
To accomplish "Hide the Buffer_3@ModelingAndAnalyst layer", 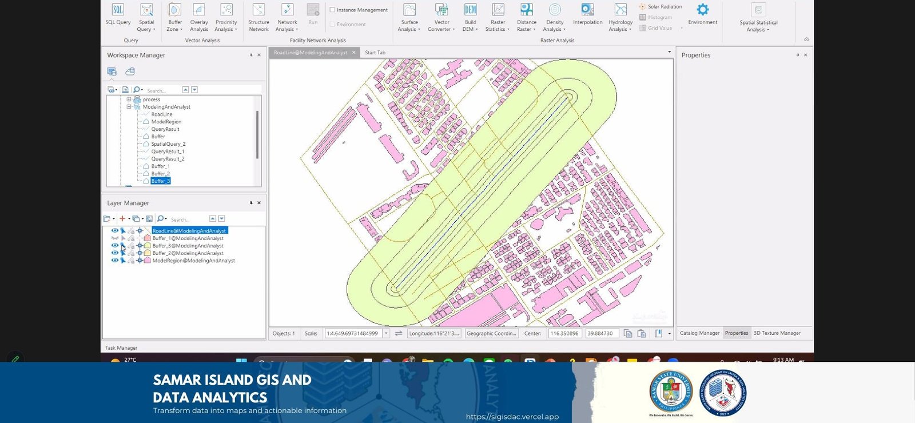I will tap(114, 245).
